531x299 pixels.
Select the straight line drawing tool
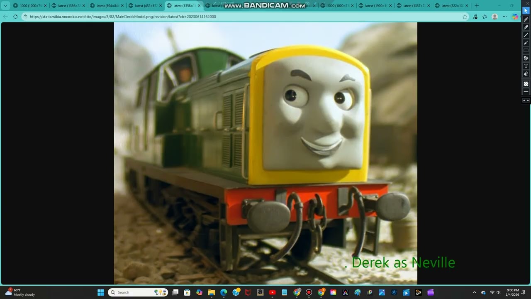[526, 35]
